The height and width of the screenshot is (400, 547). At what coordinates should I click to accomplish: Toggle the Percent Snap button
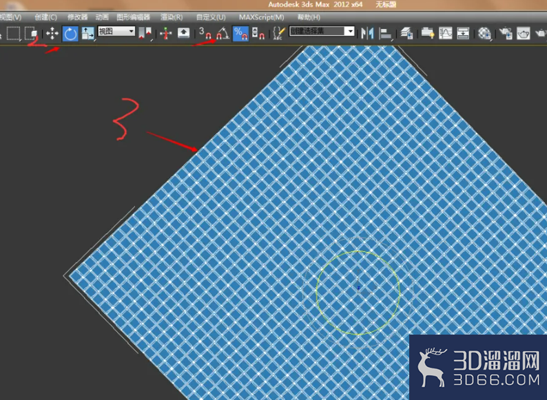tap(240, 34)
